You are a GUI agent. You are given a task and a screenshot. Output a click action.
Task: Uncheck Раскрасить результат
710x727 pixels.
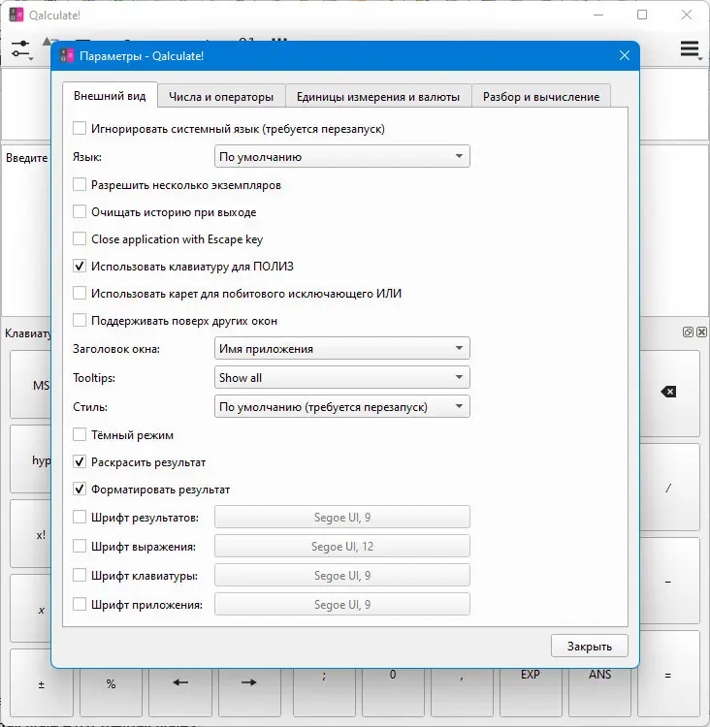click(80, 461)
